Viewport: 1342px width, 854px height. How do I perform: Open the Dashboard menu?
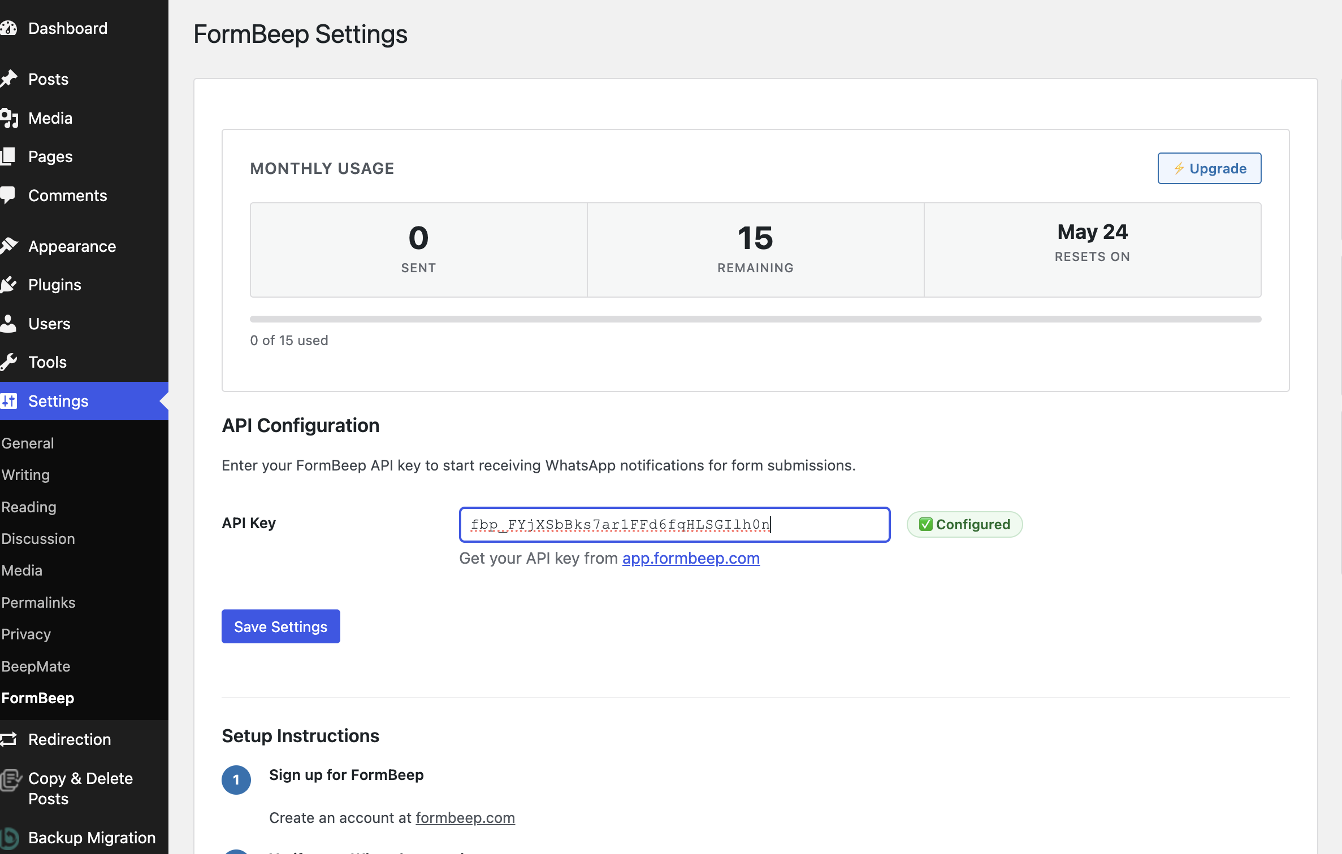(68, 28)
